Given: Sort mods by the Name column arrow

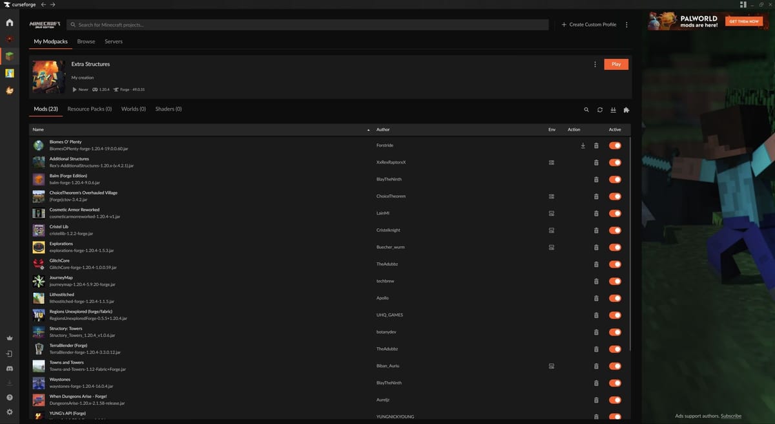Looking at the screenshot, I should pyautogui.click(x=369, y=130).
